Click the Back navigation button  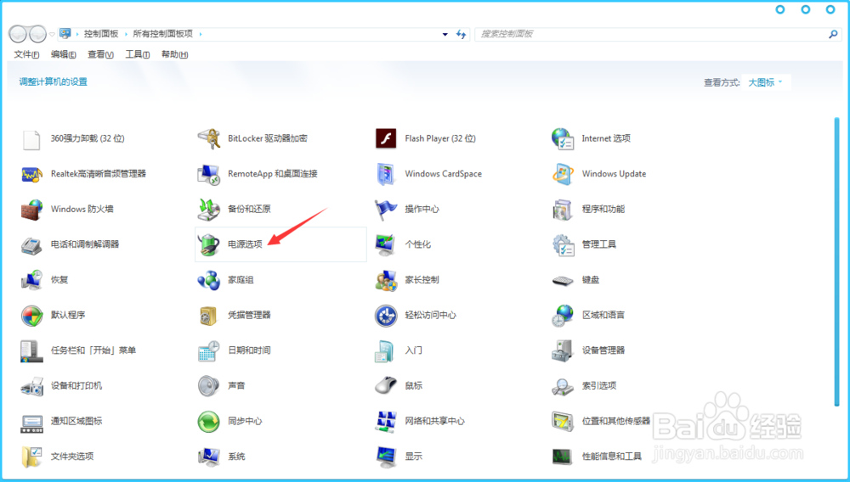tap(18, 34)
